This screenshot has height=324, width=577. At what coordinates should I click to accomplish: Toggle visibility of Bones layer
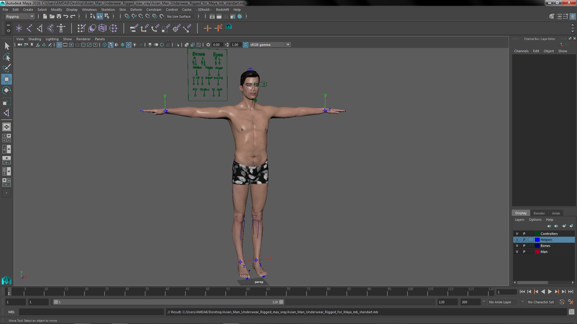517,246
